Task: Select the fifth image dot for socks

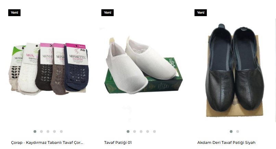Action: coord(61,131)
